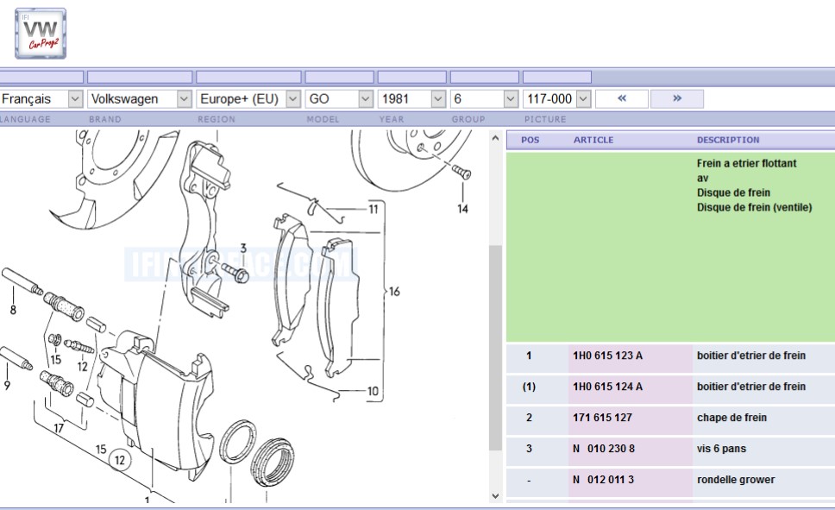Click the description for article 1H0 615 124 A
This screenshot has width=835, height=510.
coord(750,387)
